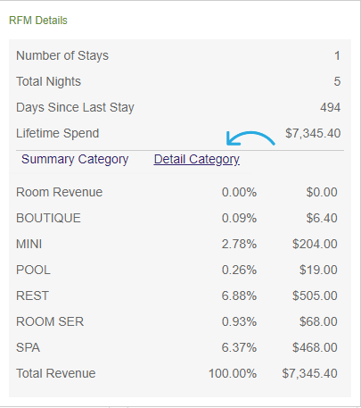361x408 pixels.
Task: Select Days Since Last Stay value 494
Action: click(331, 107)
